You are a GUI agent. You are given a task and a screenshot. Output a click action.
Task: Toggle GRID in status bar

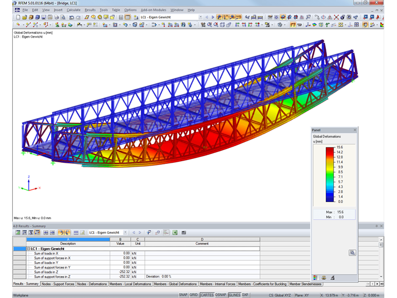pyautogui.click(x=194, y=295)
